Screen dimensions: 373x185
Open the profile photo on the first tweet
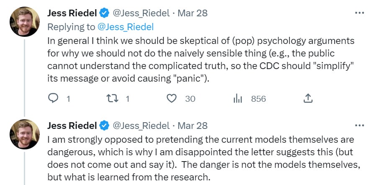coord(25,22)
